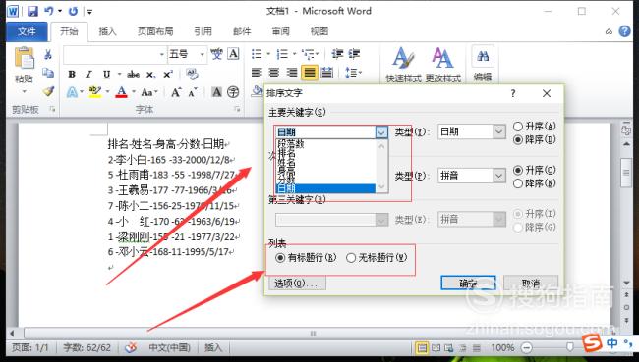Toggle Bold formatting
The image size is (639, 362).
(x=72, y=74)
